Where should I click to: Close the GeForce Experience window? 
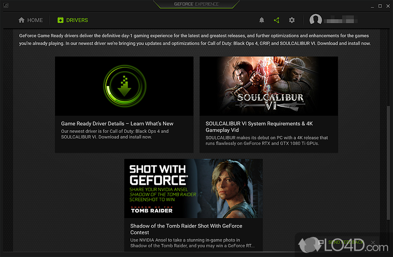point(388,6)
